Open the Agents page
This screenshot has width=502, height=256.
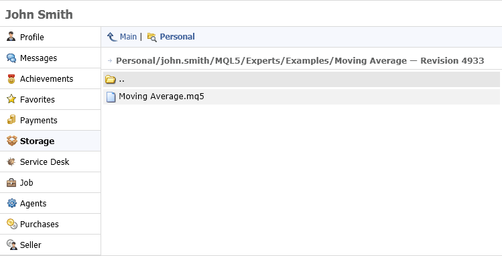click(50, 203)
